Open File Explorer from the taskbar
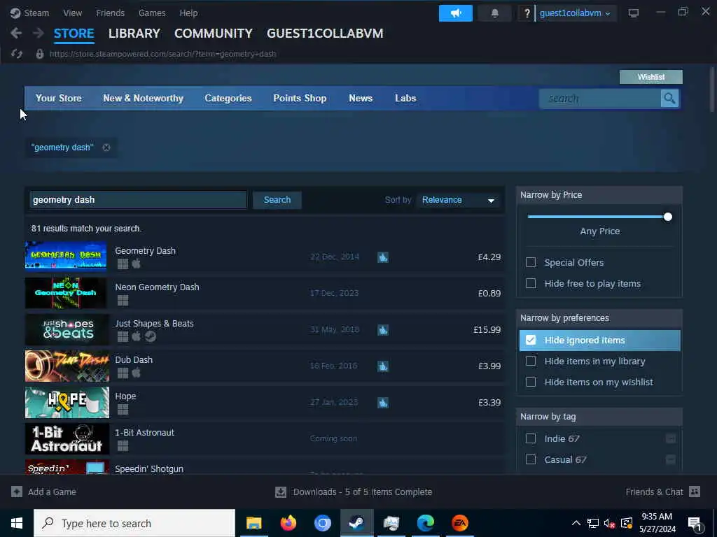Viewport: 717px width, 537px height. click(253, 523)
